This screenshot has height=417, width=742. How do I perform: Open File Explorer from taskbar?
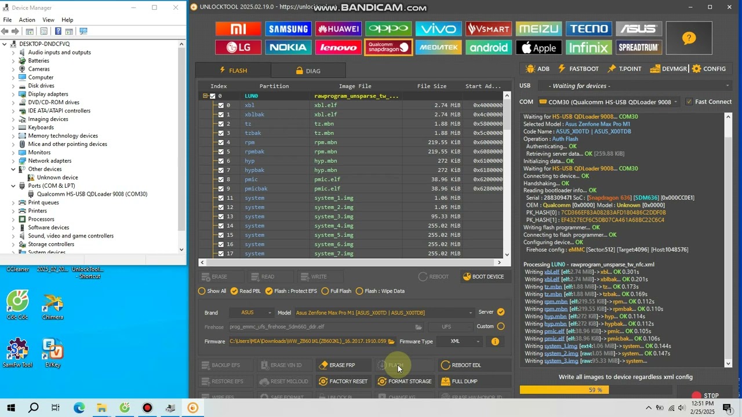coord(101,408)
